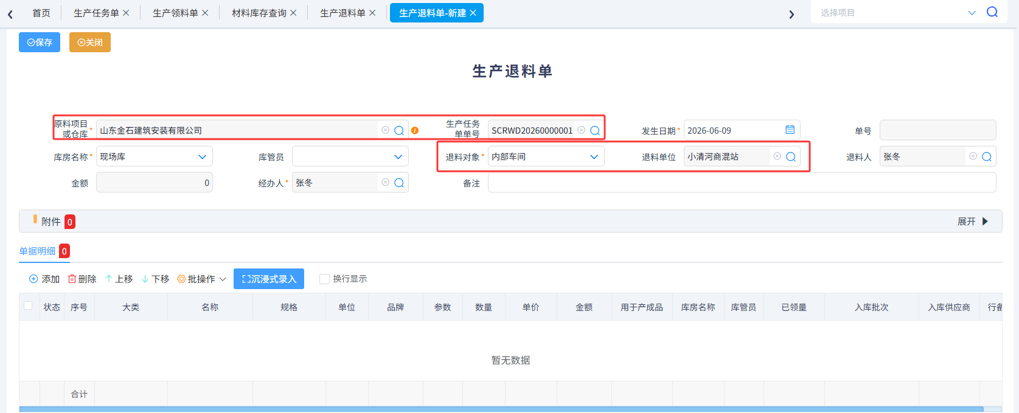Click the 单号 input field
1019x413 pixels.
coord(938,130)
